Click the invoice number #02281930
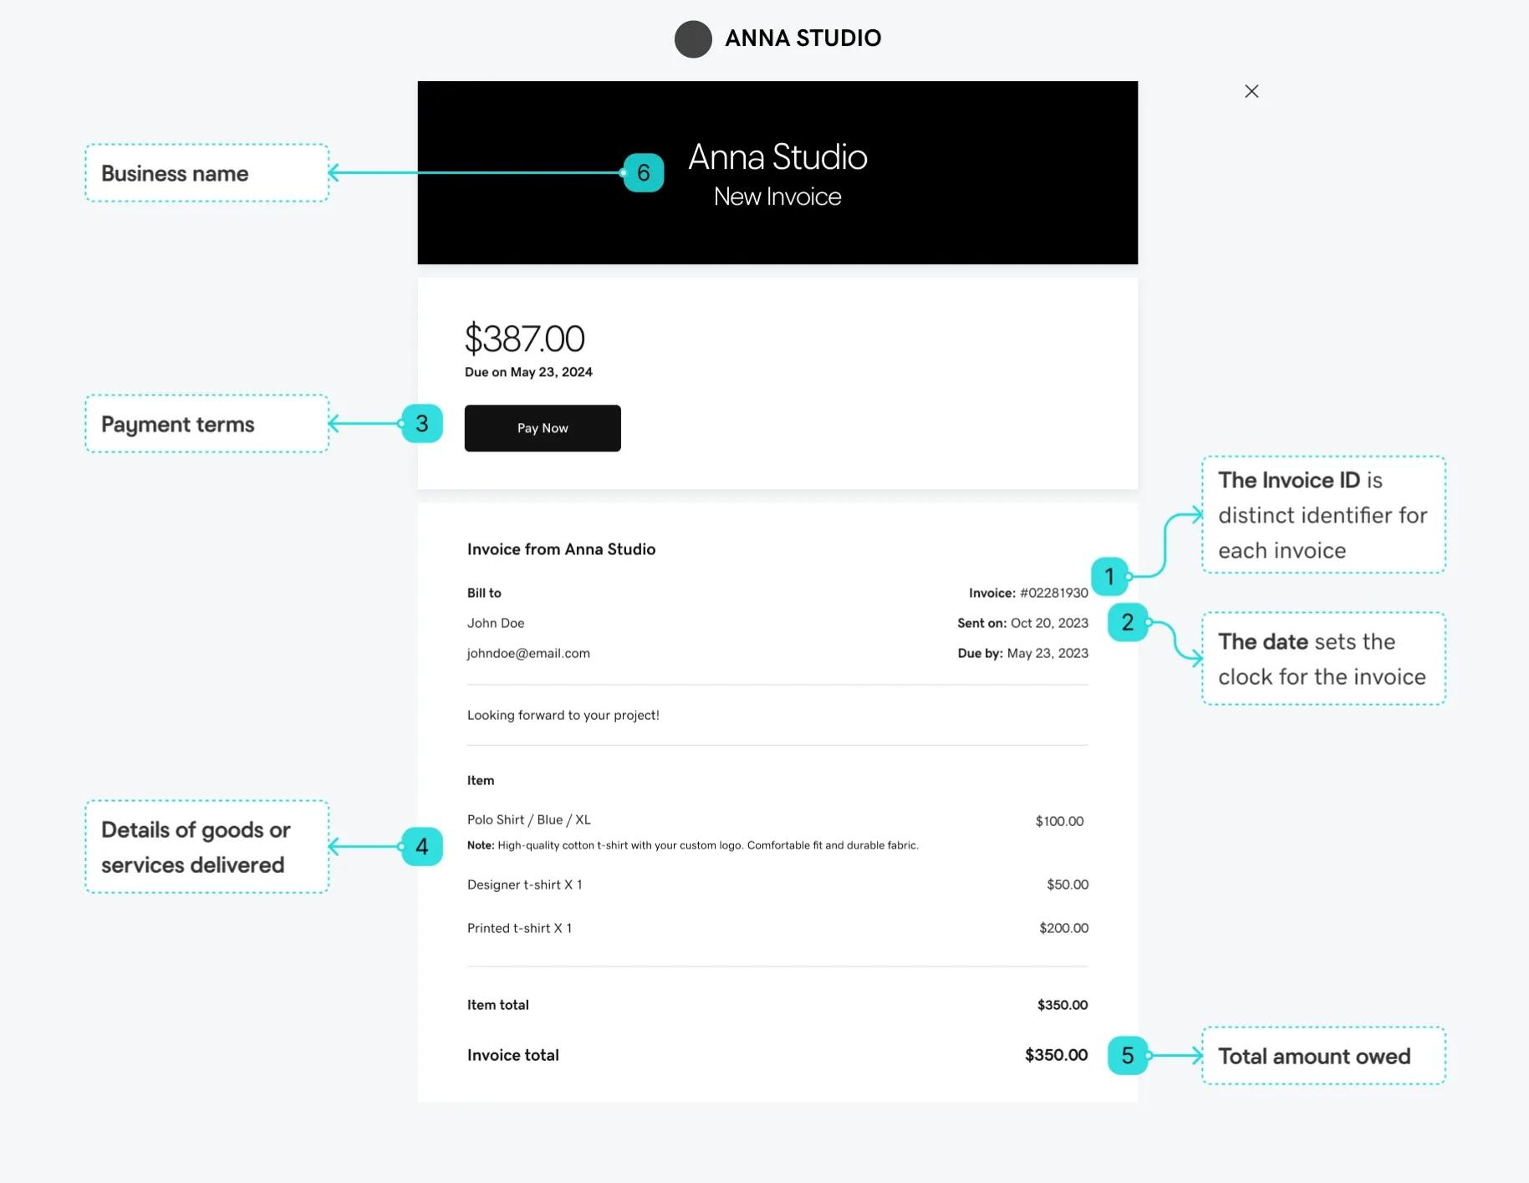Image resolution: width=1529 pixels, height=1183 pixels. point(1053,593)
